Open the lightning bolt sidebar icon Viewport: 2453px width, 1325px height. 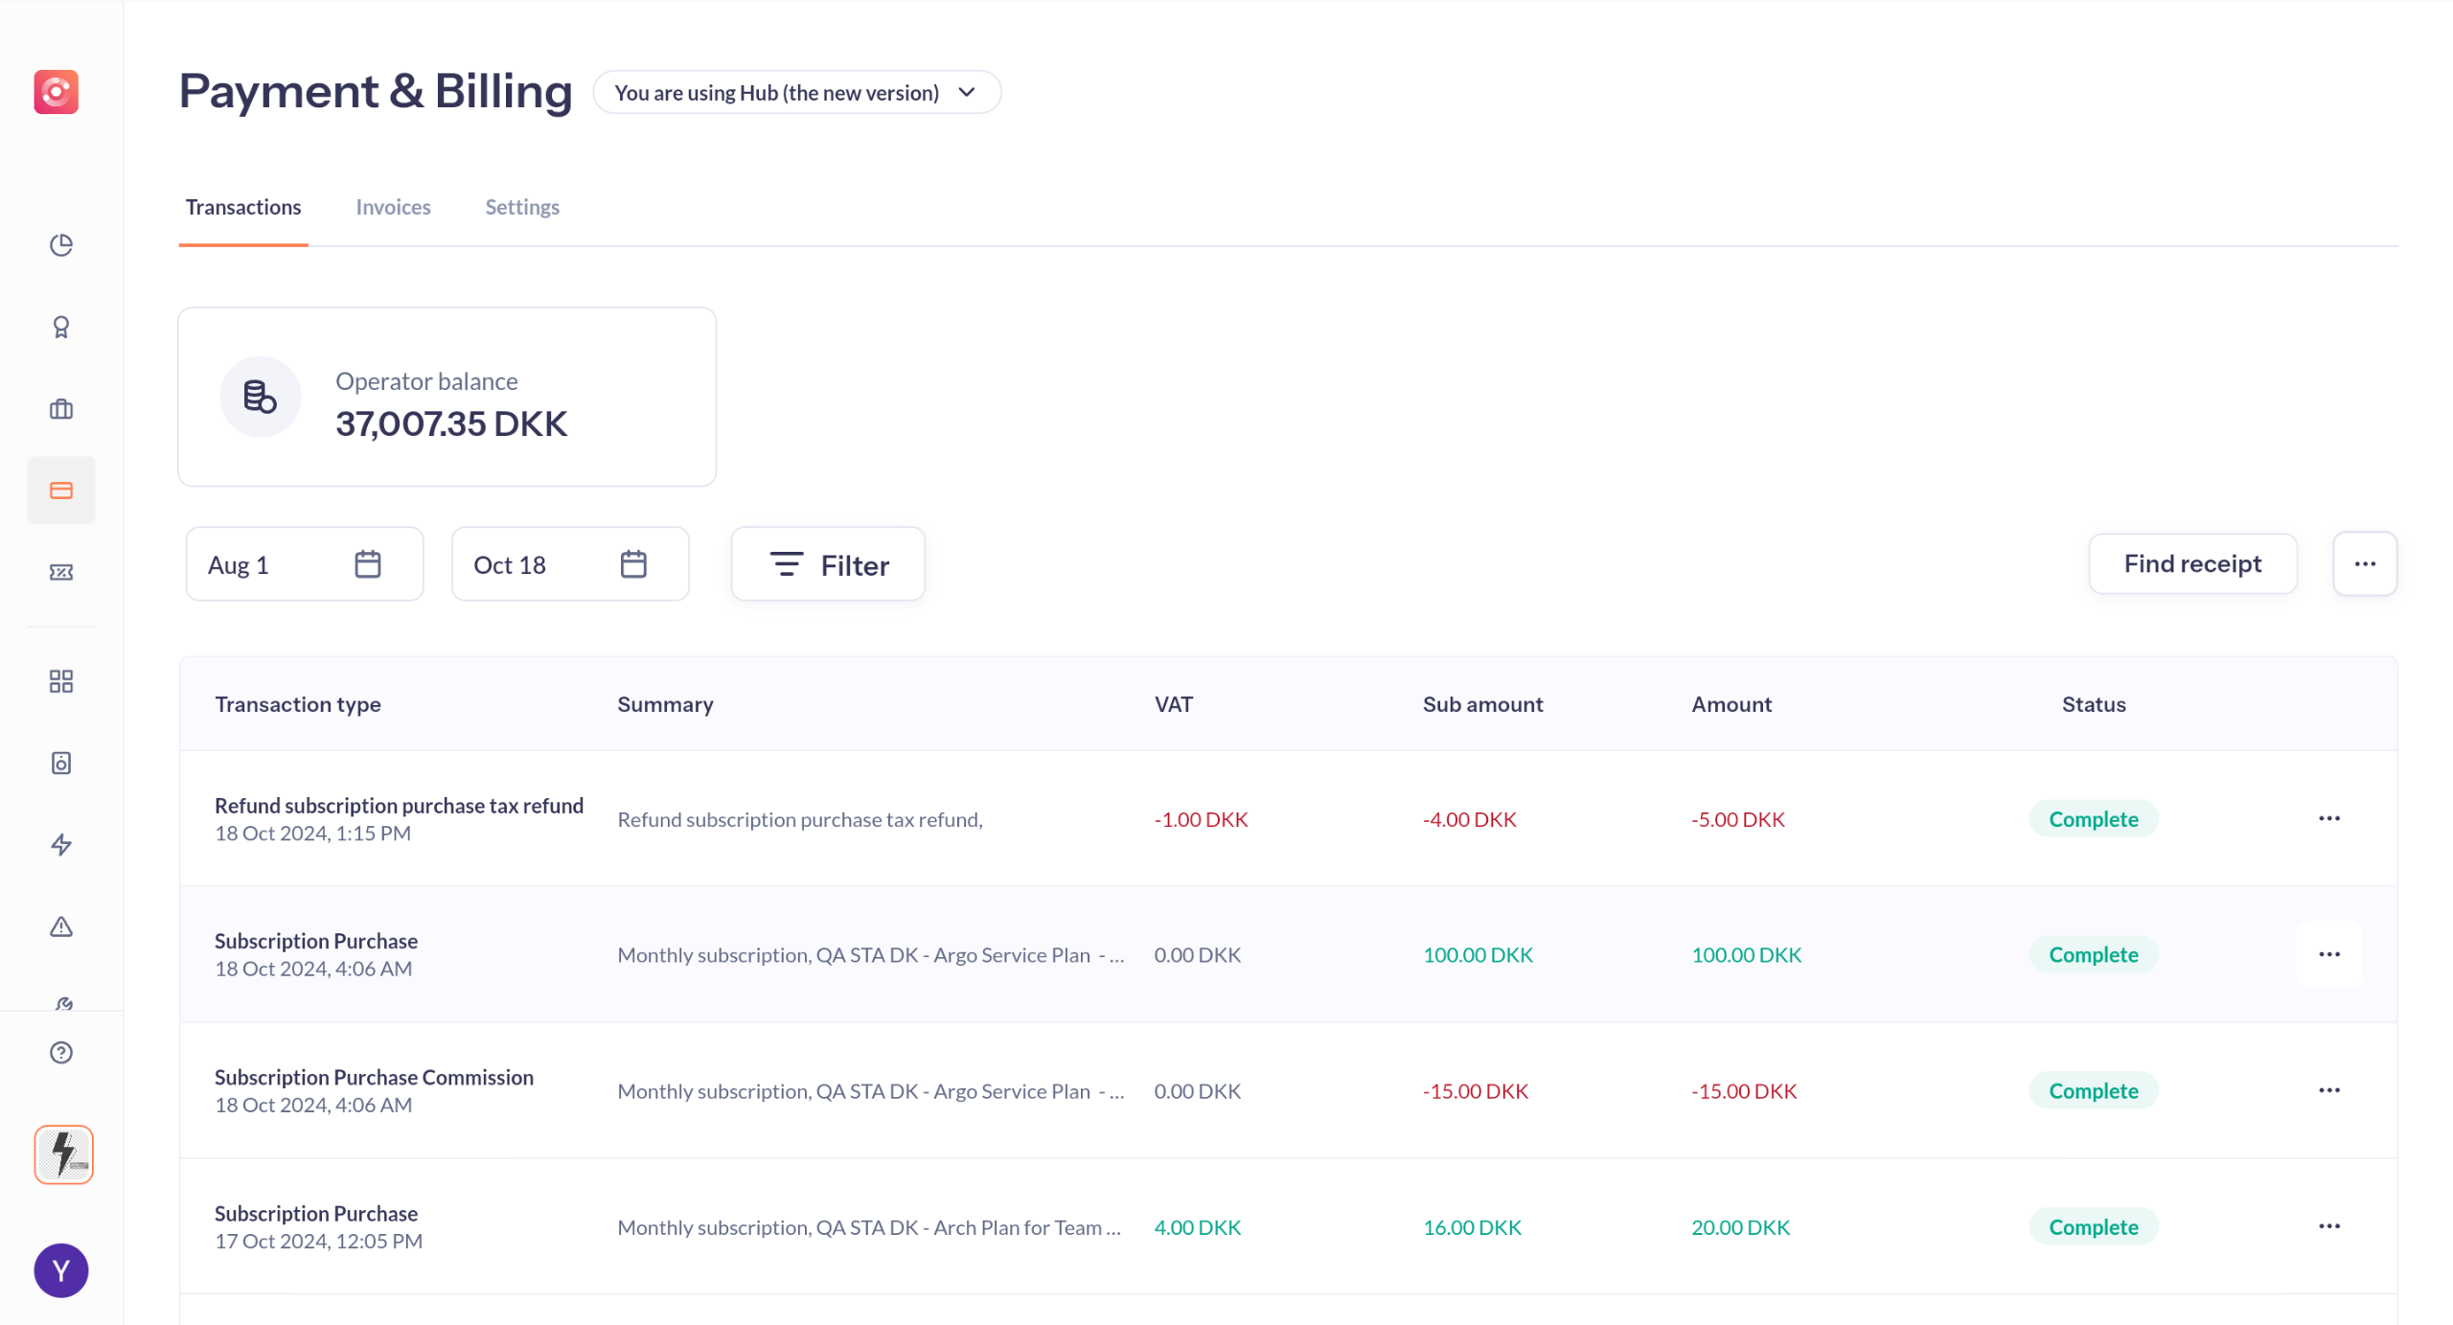(x=61, y=844)
